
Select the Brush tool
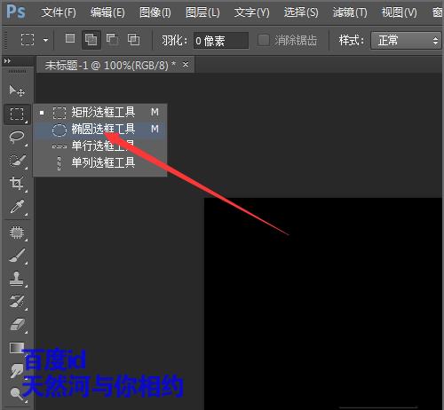[x=17, y=256]
